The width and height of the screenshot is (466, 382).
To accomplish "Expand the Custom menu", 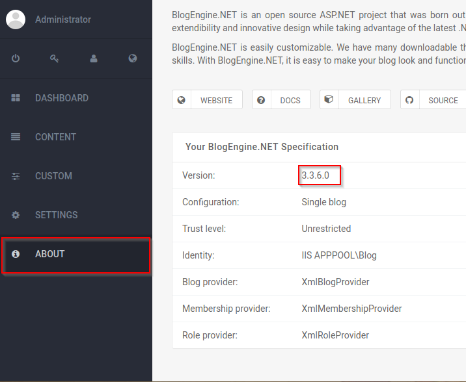I will pos(53,176).
